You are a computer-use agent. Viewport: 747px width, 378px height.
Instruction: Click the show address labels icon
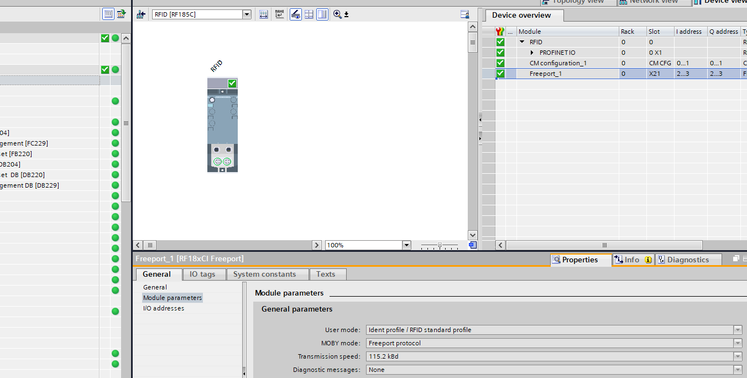[264, 14]
